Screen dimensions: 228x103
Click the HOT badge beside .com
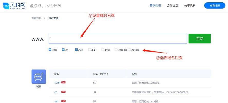point(63,82)
